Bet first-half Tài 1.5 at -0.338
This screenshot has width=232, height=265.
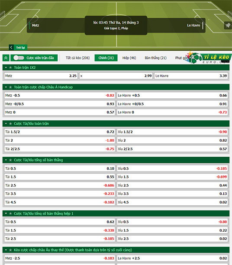click(x=60, y=230)
